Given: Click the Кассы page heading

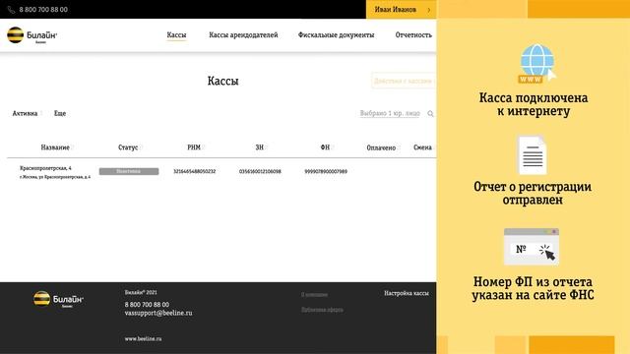Looking at the screenshot, I should coord(223,81).
